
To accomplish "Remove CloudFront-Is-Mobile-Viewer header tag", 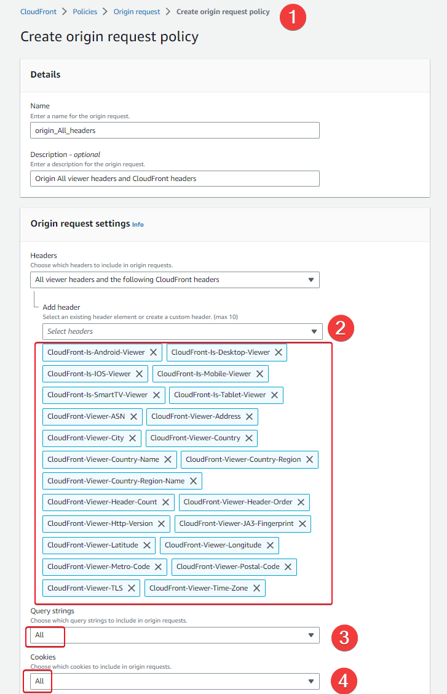I will pyautogui.click(x=259, y=374).
